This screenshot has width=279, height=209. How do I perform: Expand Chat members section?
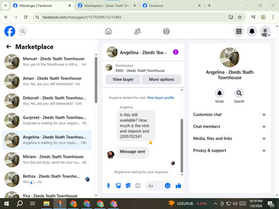pyautogui.click(x=229, y=127)
